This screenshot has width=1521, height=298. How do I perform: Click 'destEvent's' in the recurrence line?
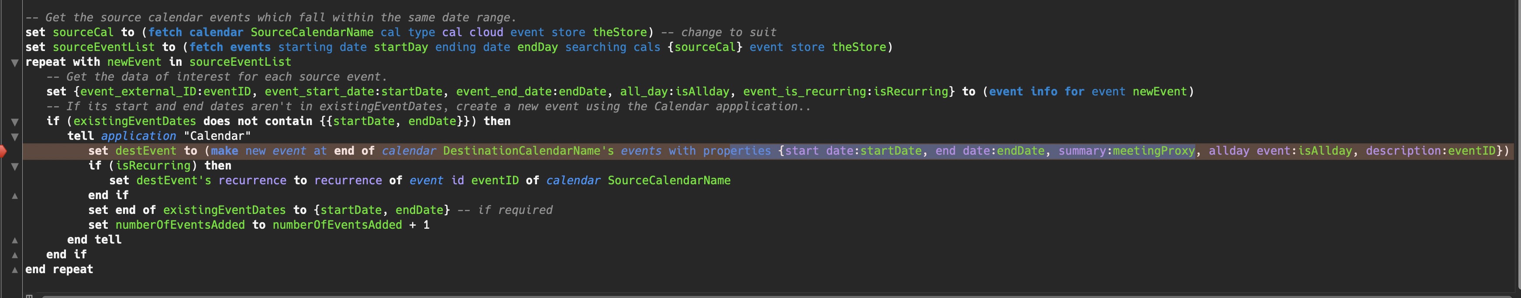(174, 181)
